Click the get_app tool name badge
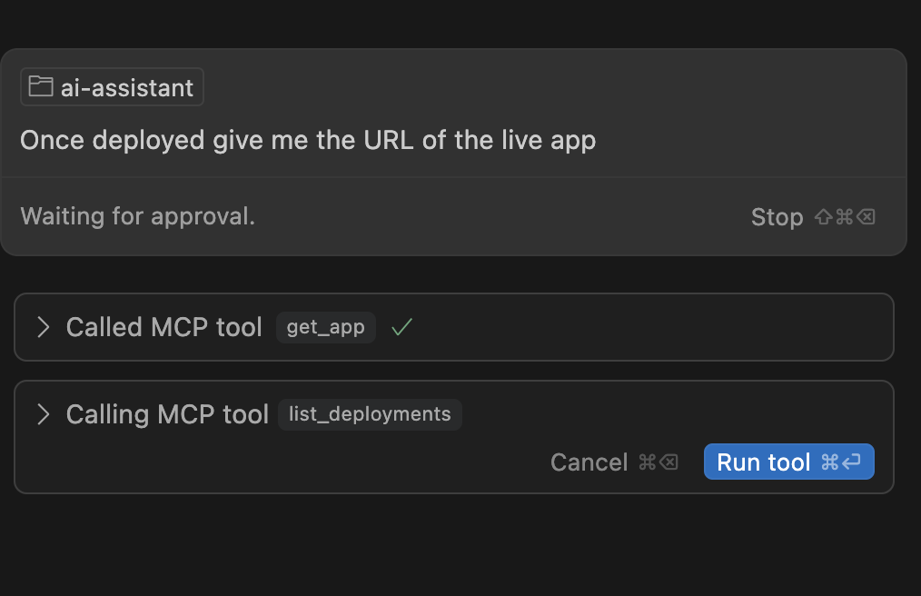 click(326, 327)
